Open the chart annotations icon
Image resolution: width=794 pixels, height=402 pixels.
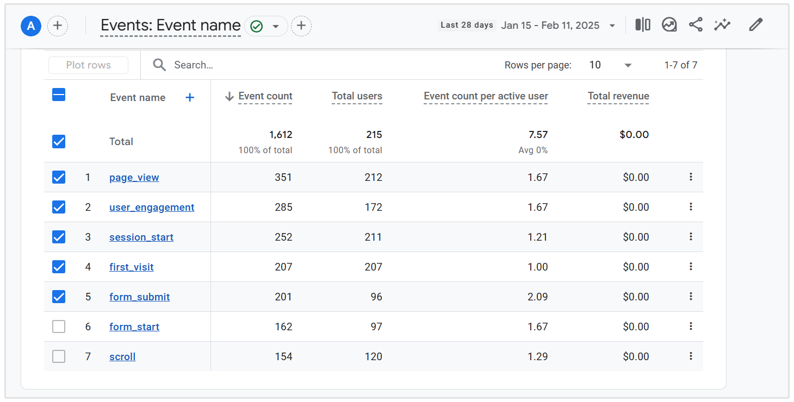point(669,25)
